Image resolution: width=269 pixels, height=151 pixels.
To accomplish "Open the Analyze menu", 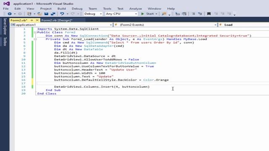I will point(135,8).
